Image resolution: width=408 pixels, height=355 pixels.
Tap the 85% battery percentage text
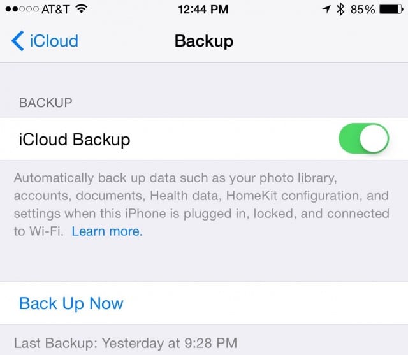coord(363,10)
